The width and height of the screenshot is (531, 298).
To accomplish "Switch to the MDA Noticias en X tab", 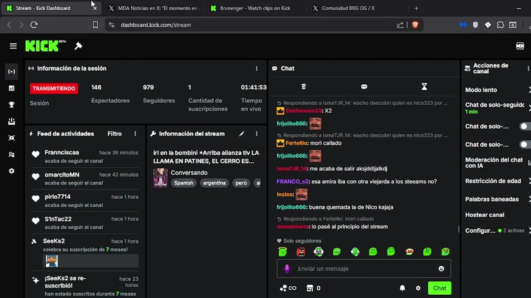I will tap(153, 8).
